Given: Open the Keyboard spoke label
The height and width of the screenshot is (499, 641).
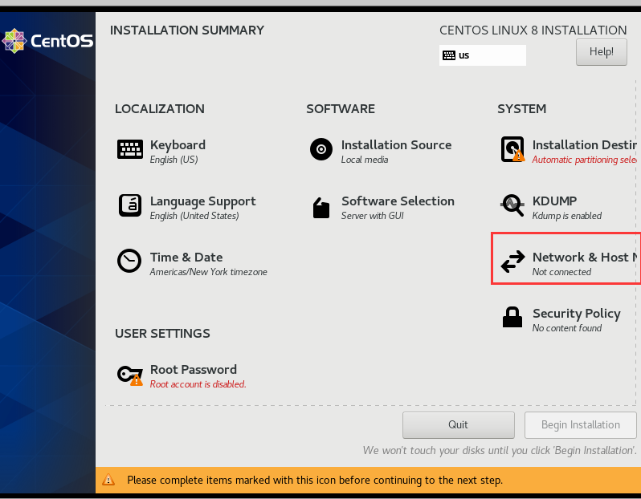Looking at the screenshot, I should coord(178,145).
